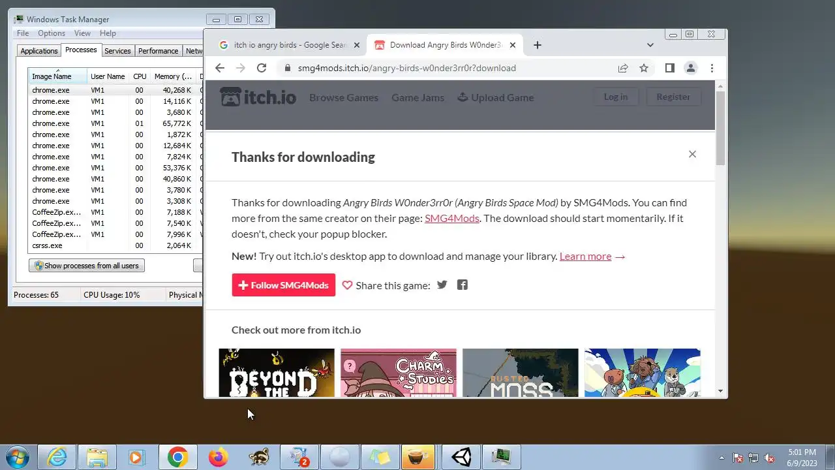Click the address bar padlock icon

click(x=286, y=68)
